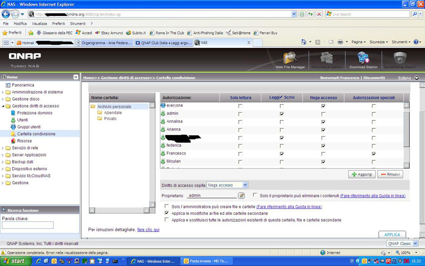The width and height of the screenshot is (425, 266).
Task: Click the 'Parola chiave' search field
Action: point(28,225)
